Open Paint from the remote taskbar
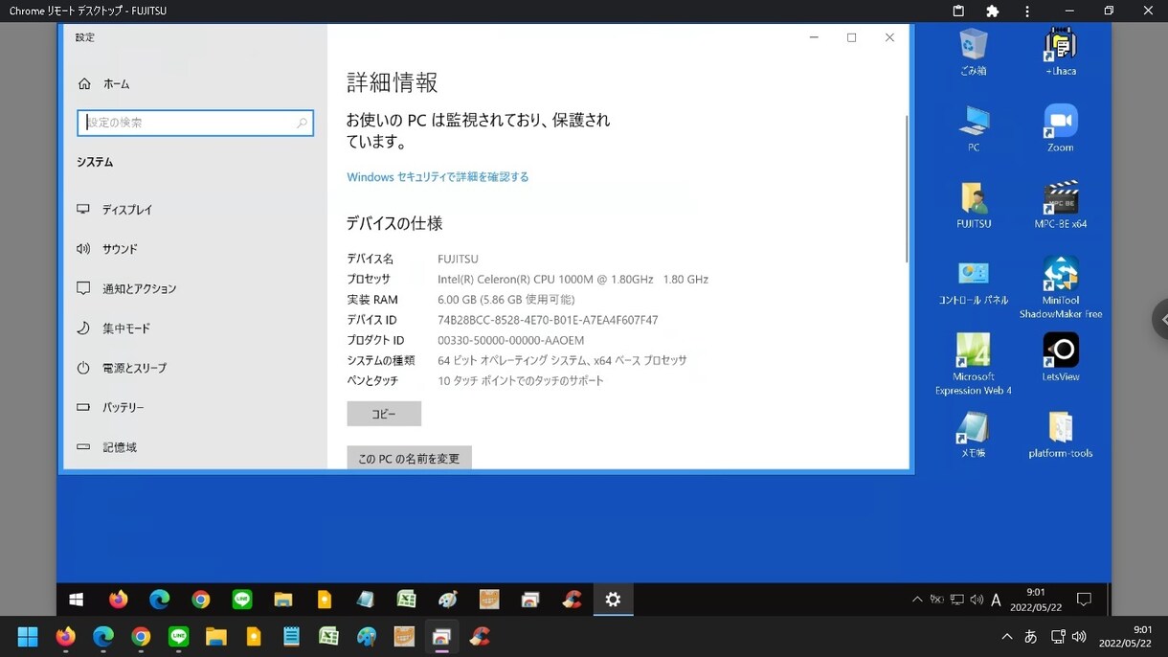Image resolution: width=1168 pixels, height=657 pixels. click(x=448, y=600)
